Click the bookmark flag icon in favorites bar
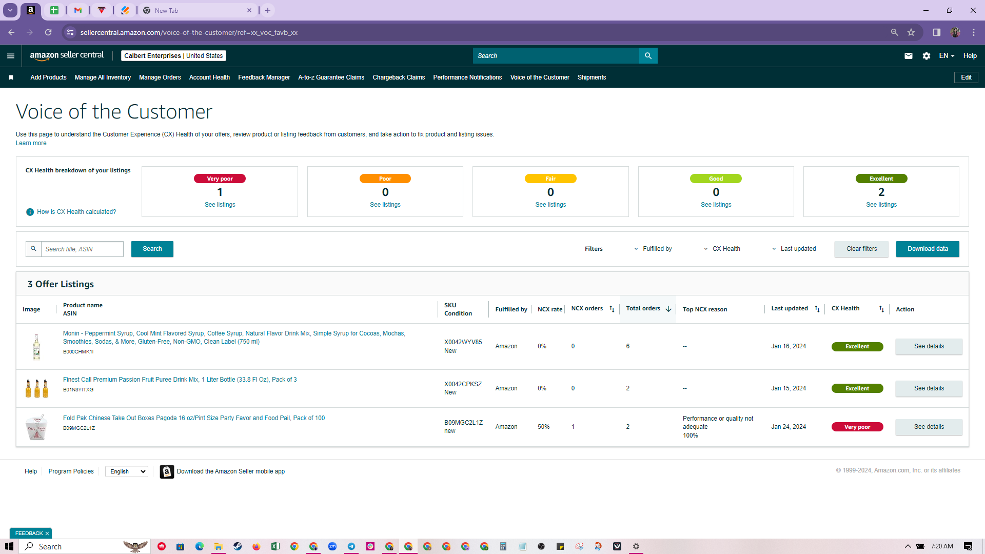The width and height of the screenshot is (985, 554). click(11, 77)
